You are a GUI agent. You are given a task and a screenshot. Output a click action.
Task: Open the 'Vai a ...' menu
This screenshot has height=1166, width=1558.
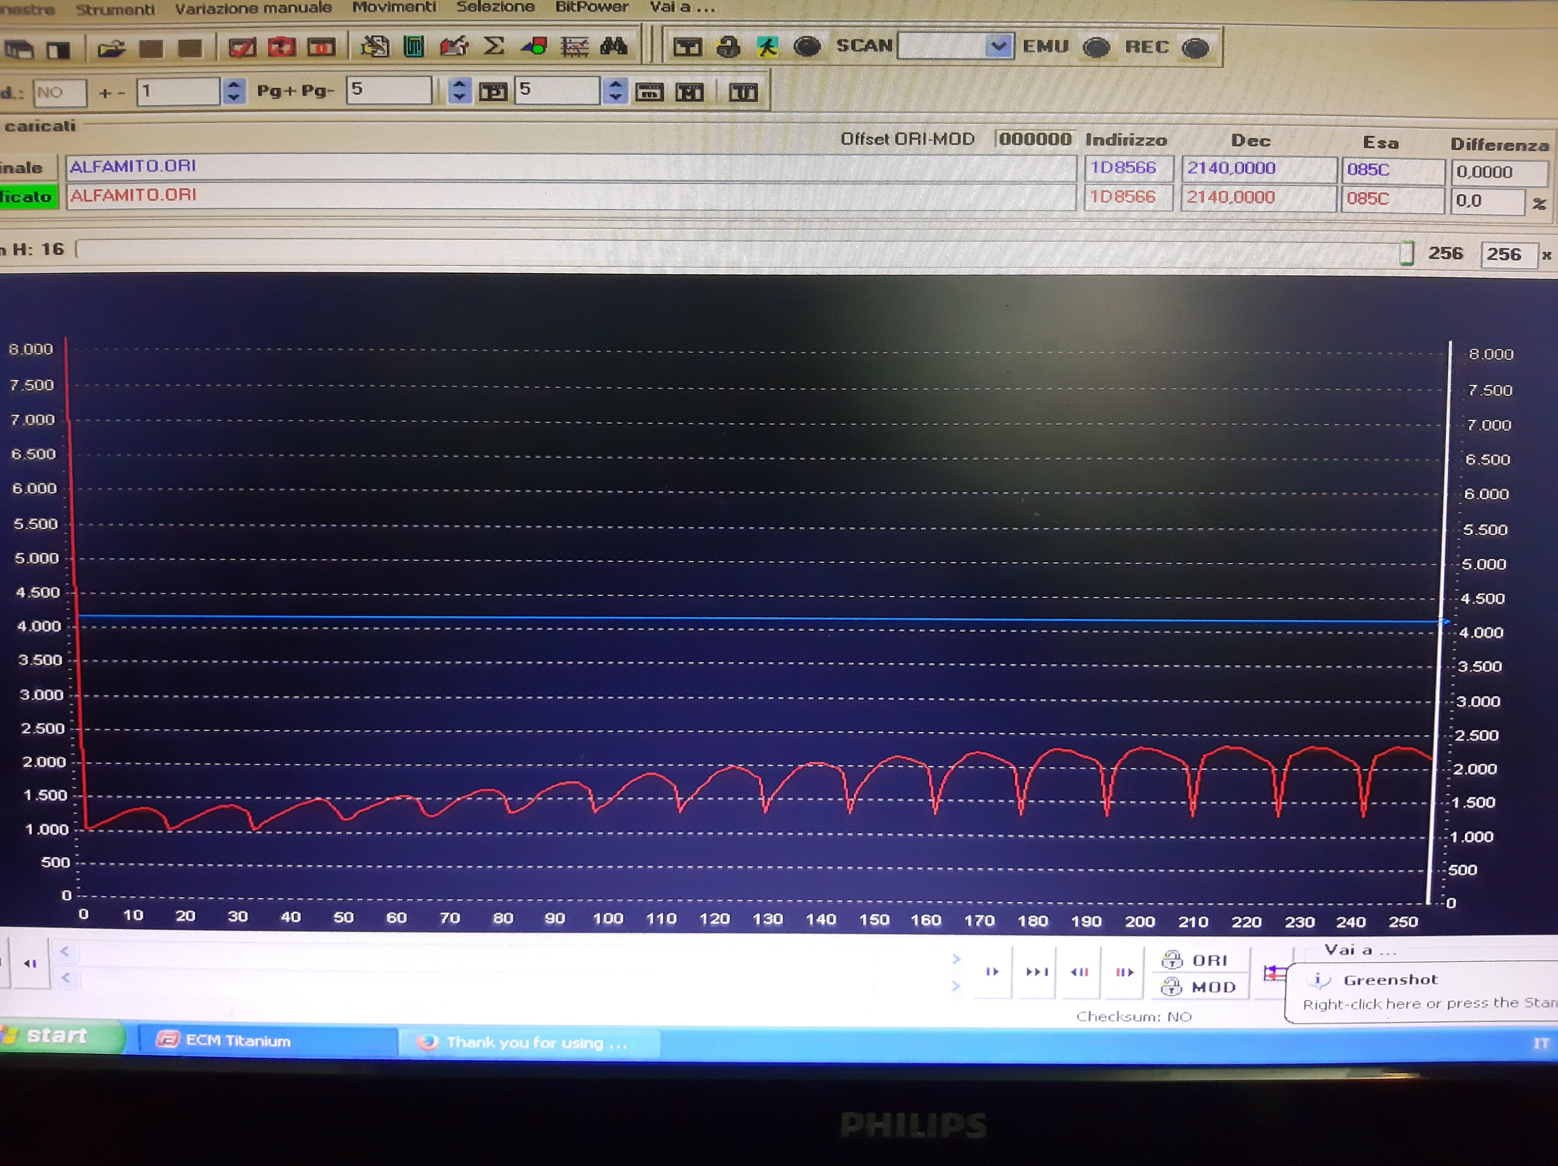(682, 7)
